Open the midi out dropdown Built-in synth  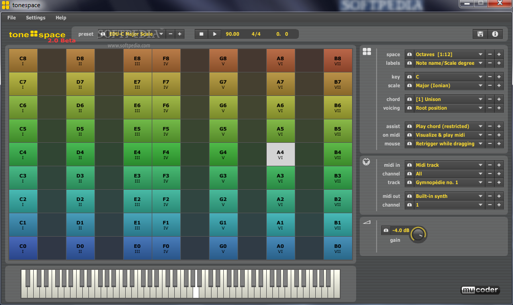click(x=449, y=196)
